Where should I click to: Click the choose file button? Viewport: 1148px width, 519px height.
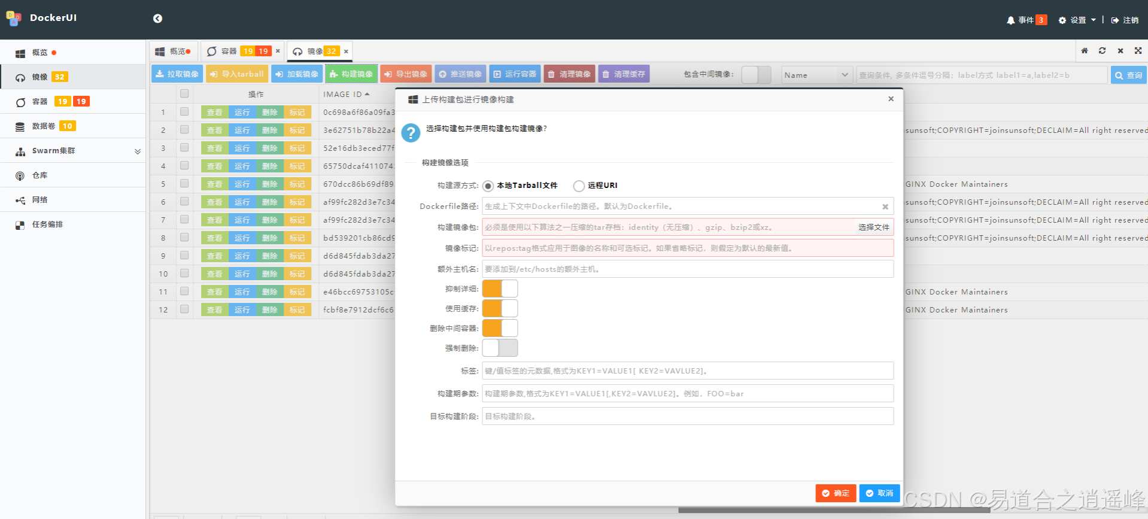873,227
